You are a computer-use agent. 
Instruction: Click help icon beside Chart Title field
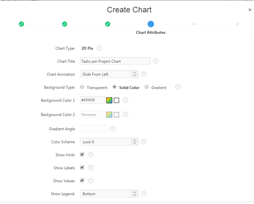click(156, 61)
